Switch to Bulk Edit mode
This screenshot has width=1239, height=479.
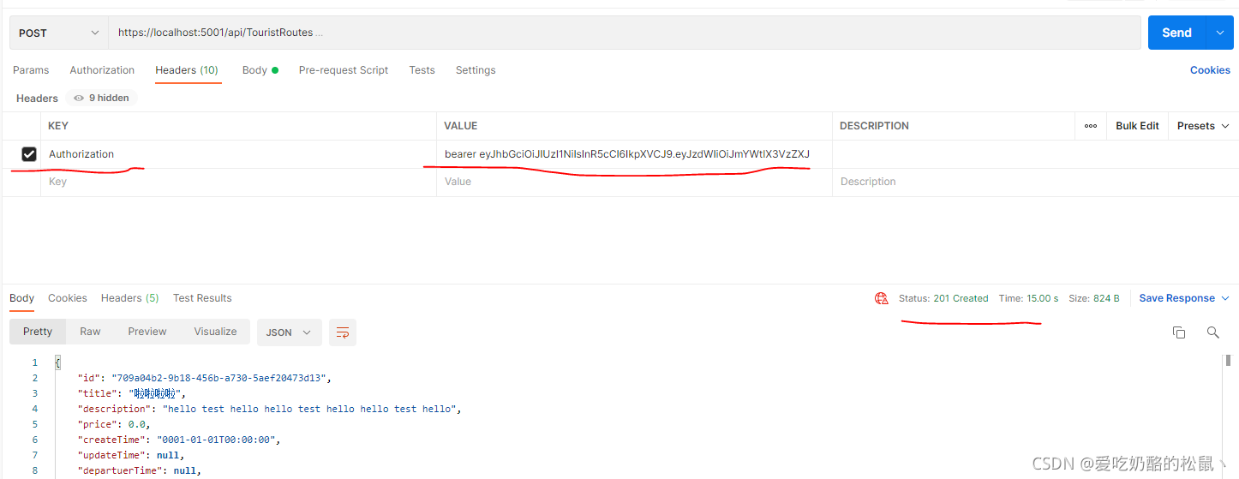click(1137, 126)
